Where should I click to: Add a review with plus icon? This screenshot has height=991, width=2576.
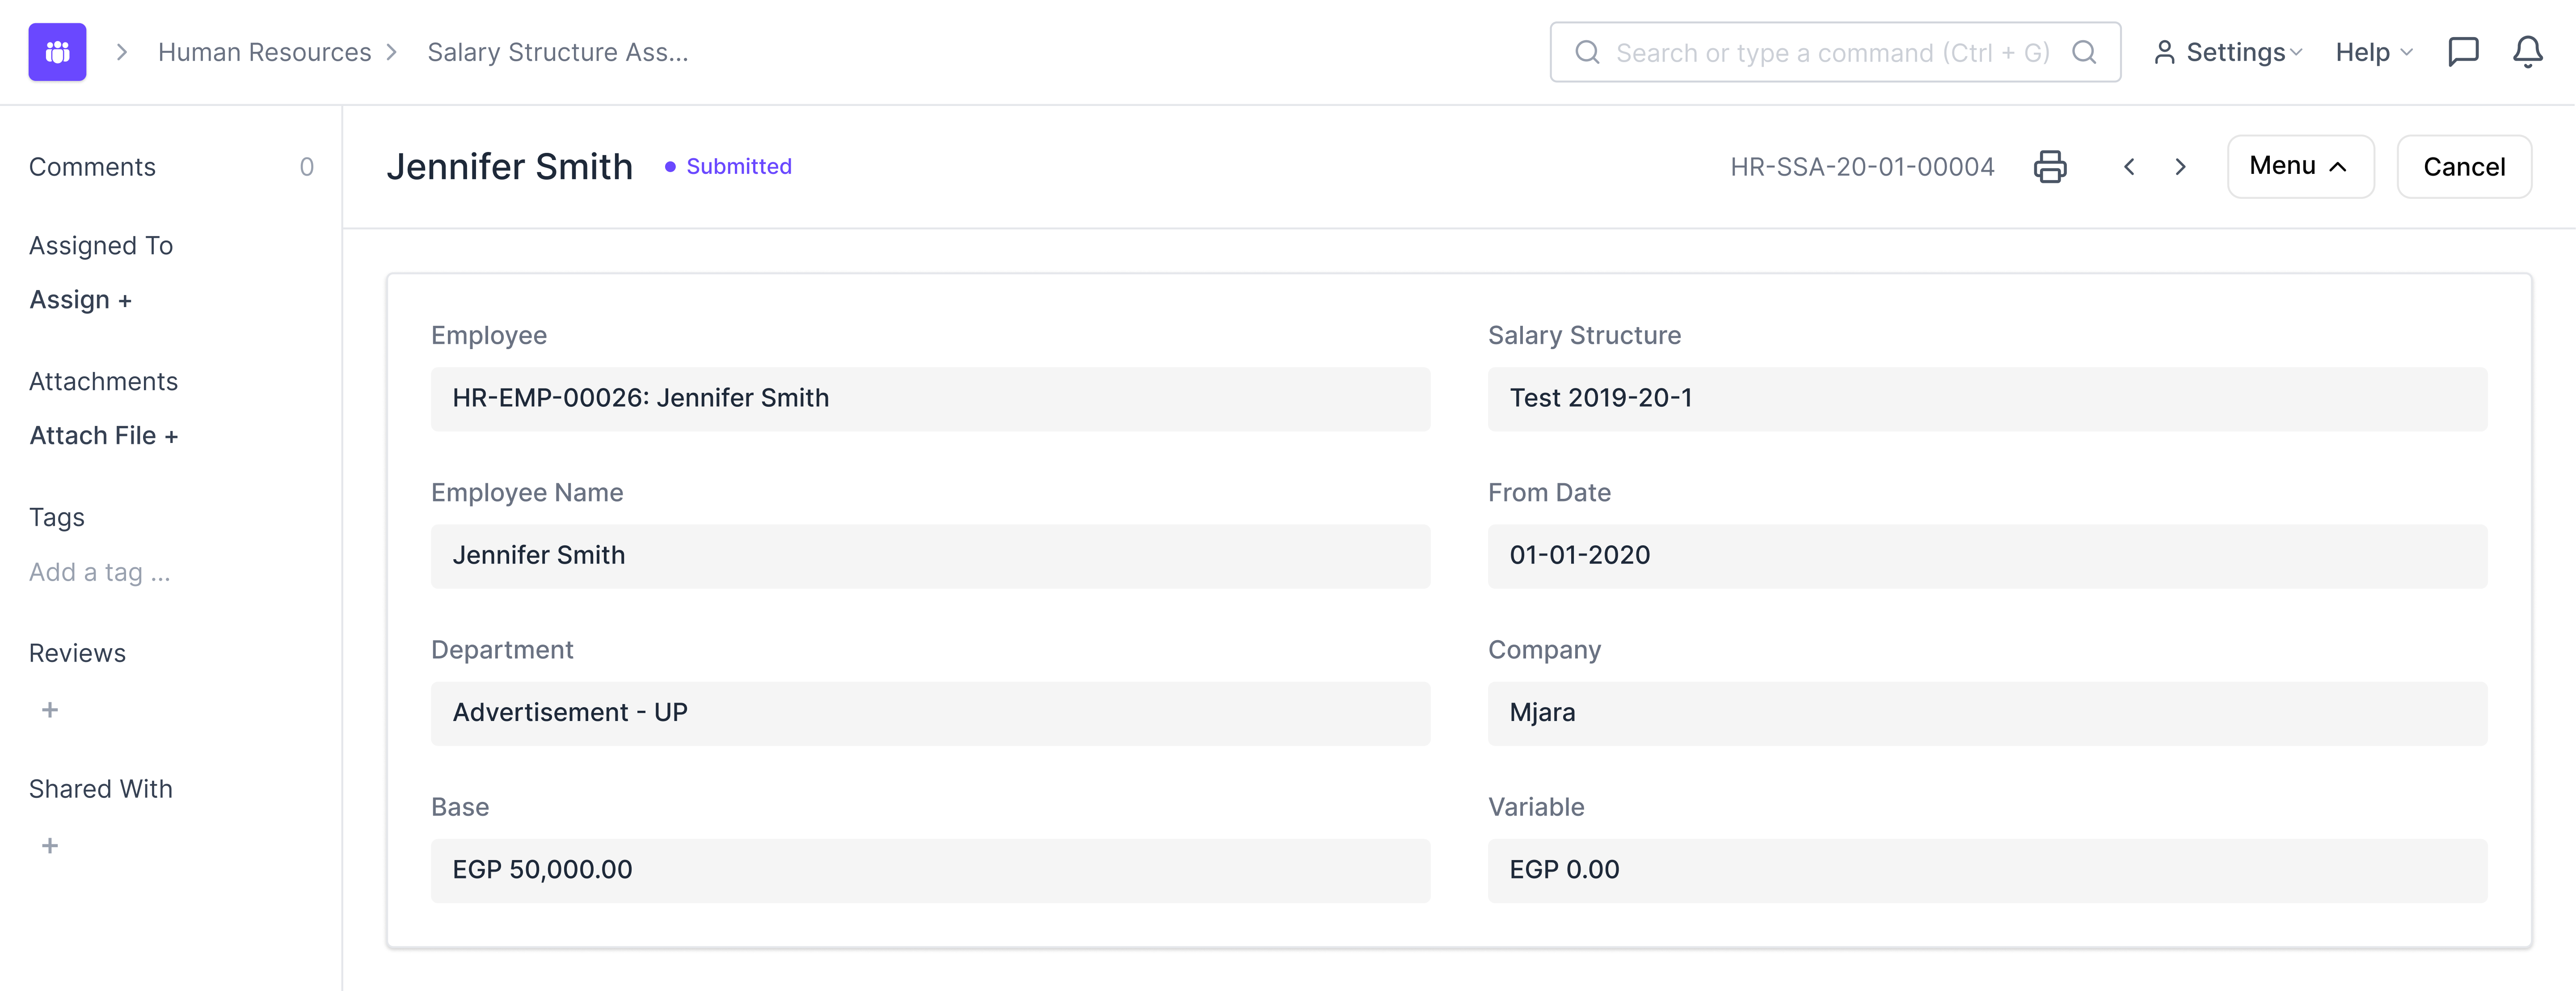(x=50, y=709)
